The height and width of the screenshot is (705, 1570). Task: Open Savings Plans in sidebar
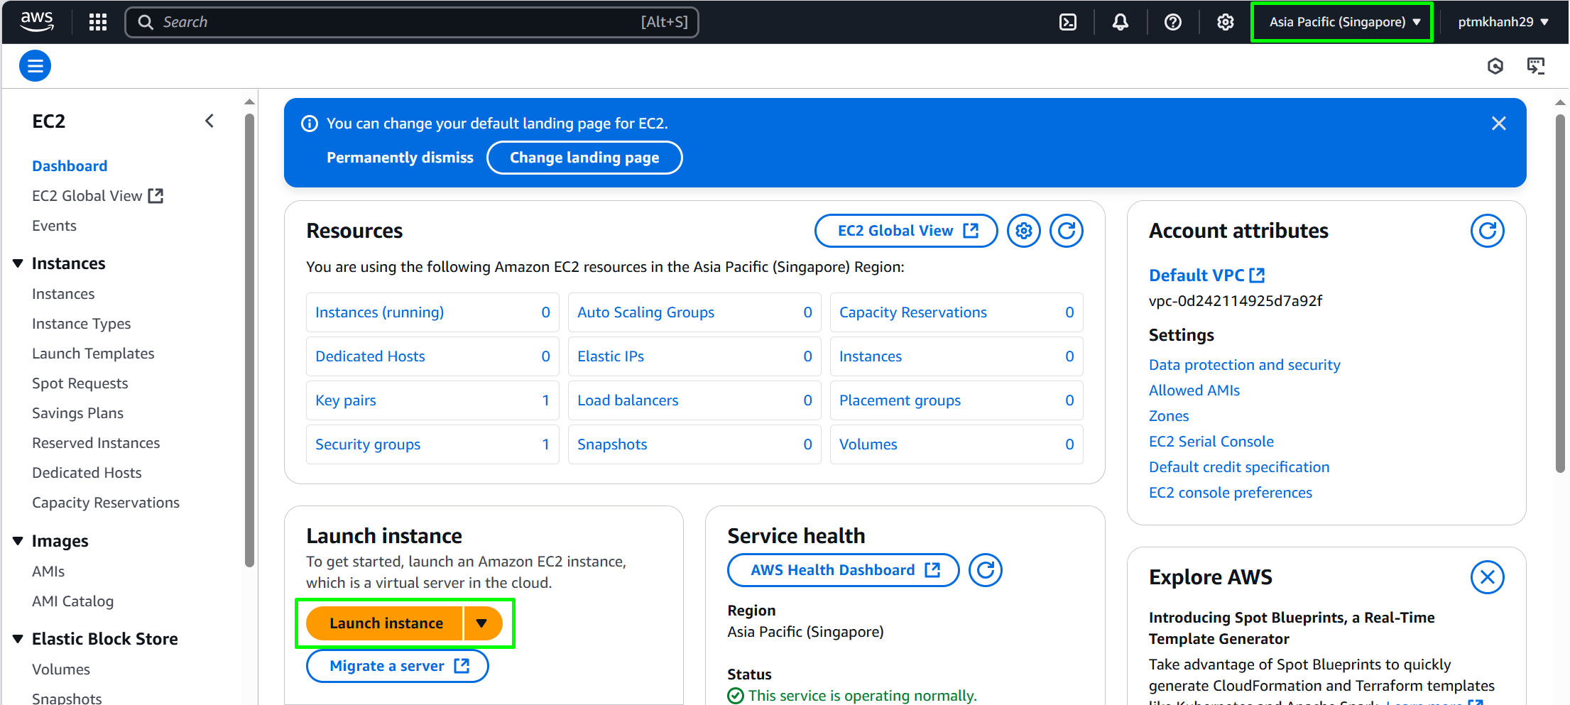[77, 413]
